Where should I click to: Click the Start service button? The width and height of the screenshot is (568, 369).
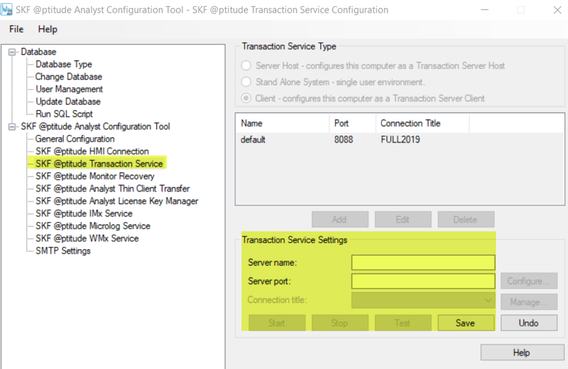(x=277, y=322)
